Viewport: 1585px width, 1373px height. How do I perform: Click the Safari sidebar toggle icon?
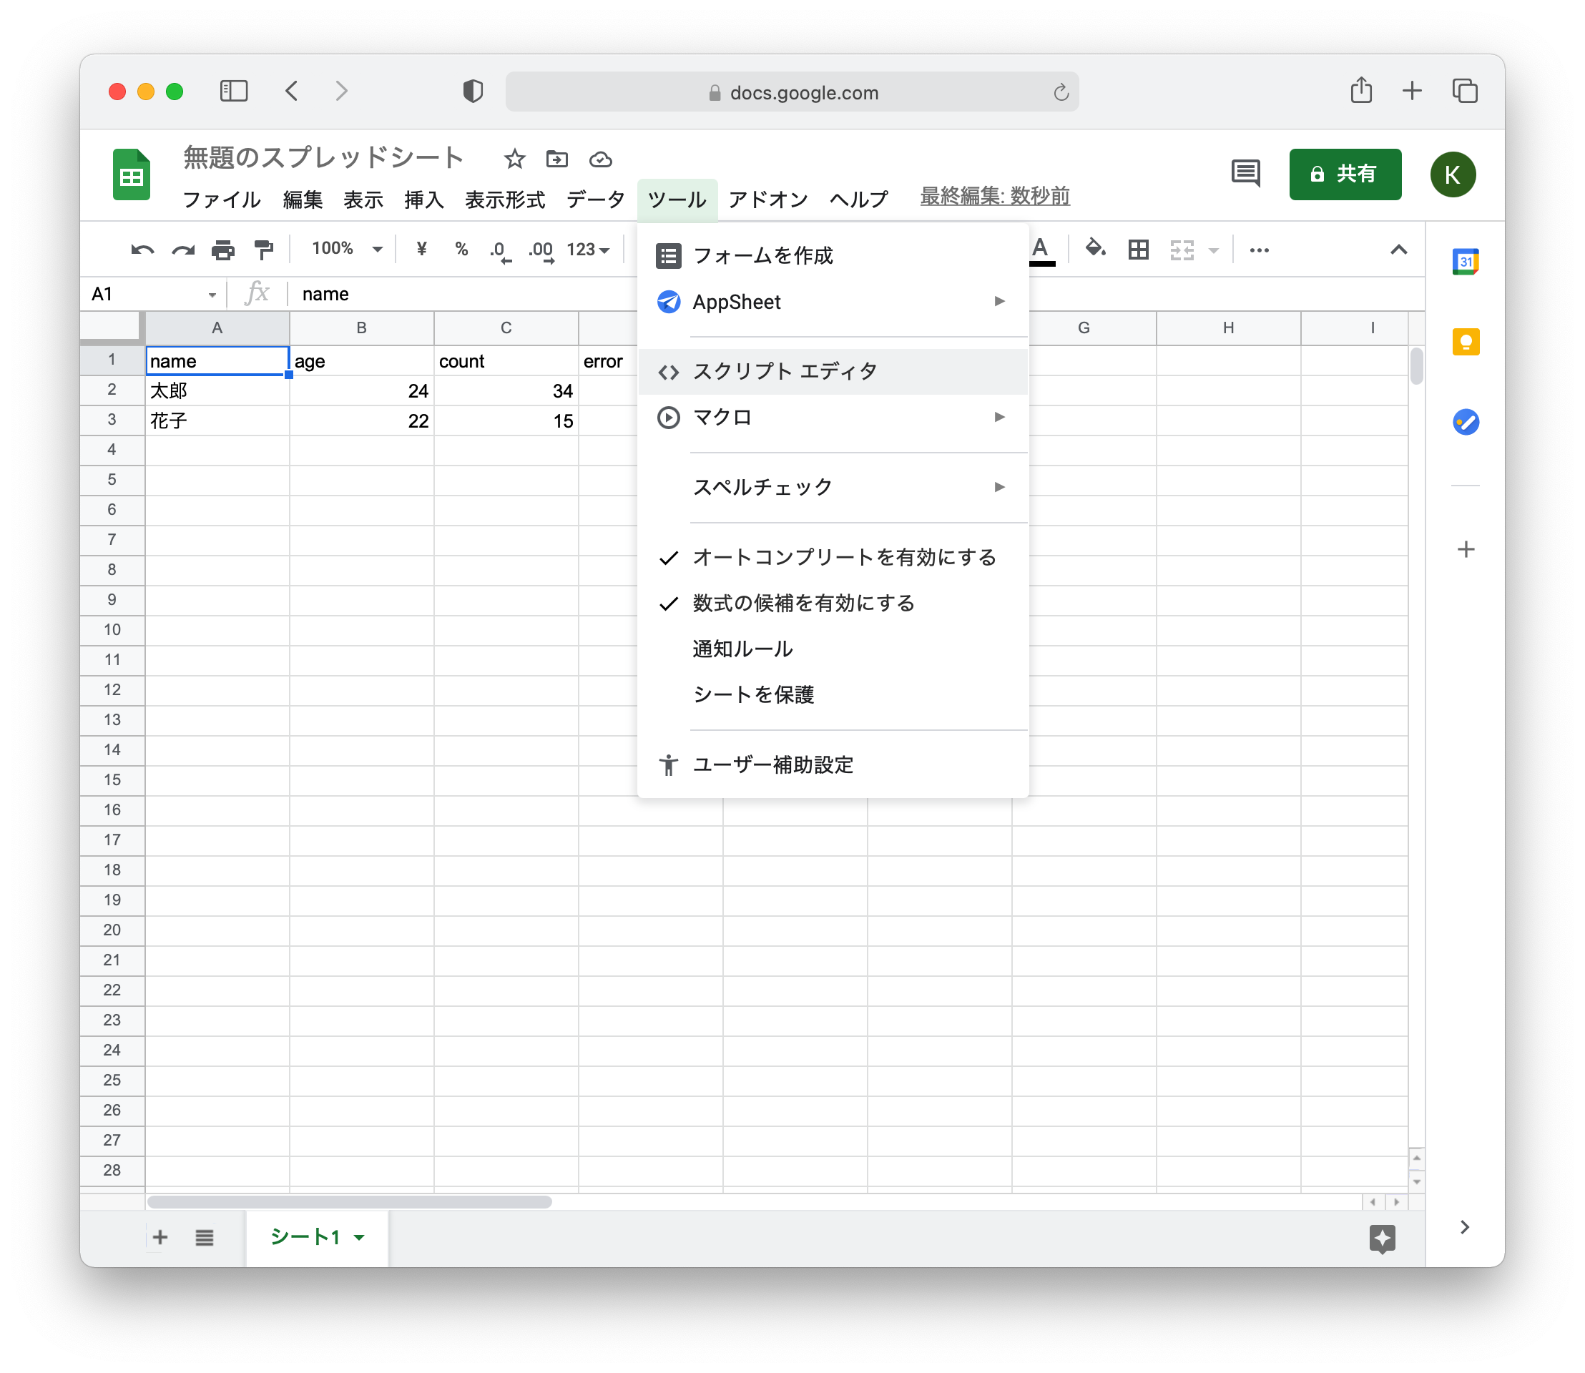click(234, 92)
